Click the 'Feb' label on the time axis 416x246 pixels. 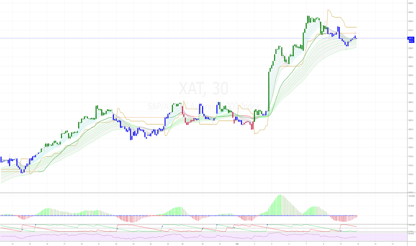coord(237,244)
